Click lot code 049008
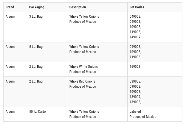Viewport: 184px width, 124px height. coord(135,16)
